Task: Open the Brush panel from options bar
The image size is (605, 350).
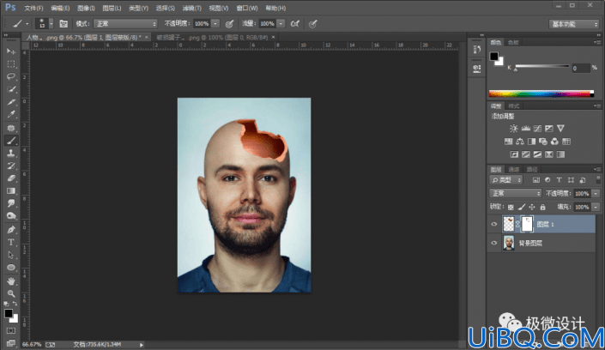Action: click(x=64, y=24)
